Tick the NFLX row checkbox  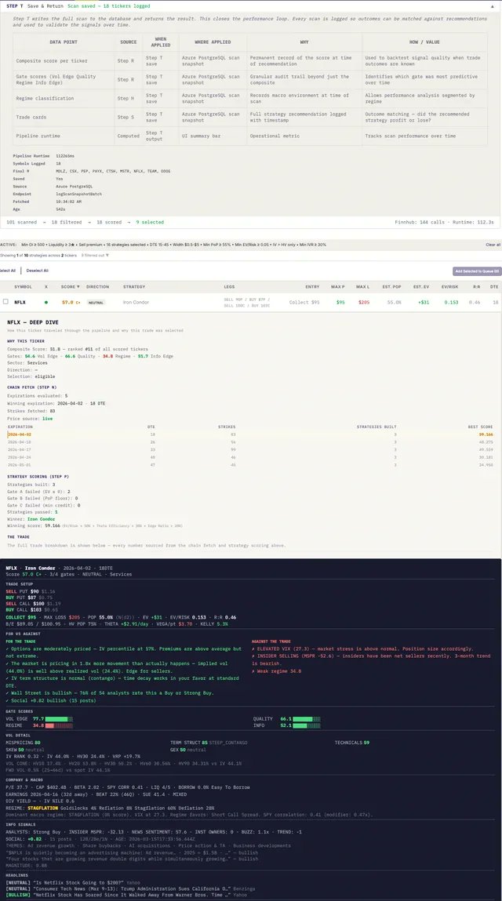tap(5, 302)
